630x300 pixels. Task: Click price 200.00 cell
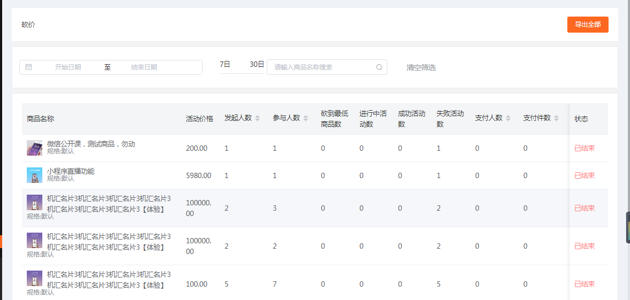coord(197,148)
